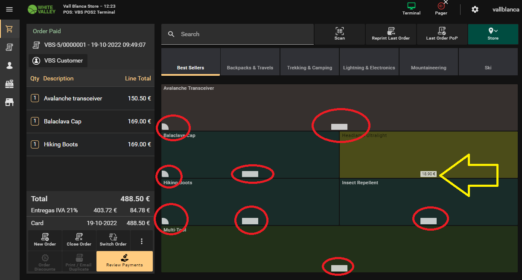Open the customer sidebar icon
The width and height of the screenshot is (522, 280).
point(9,66)
